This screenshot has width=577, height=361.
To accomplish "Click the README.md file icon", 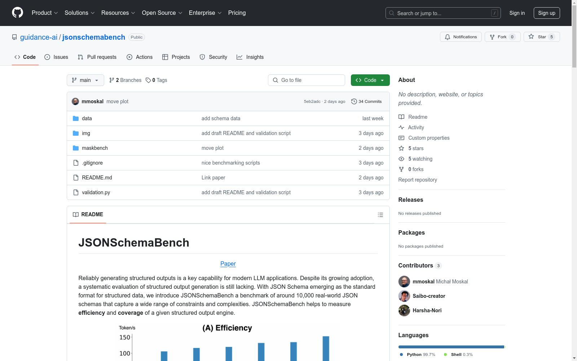I will click(76, 178).
